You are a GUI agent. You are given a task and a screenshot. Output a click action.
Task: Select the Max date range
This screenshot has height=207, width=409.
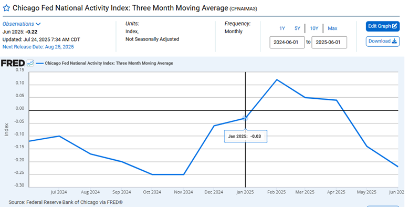tap(332, 28)
